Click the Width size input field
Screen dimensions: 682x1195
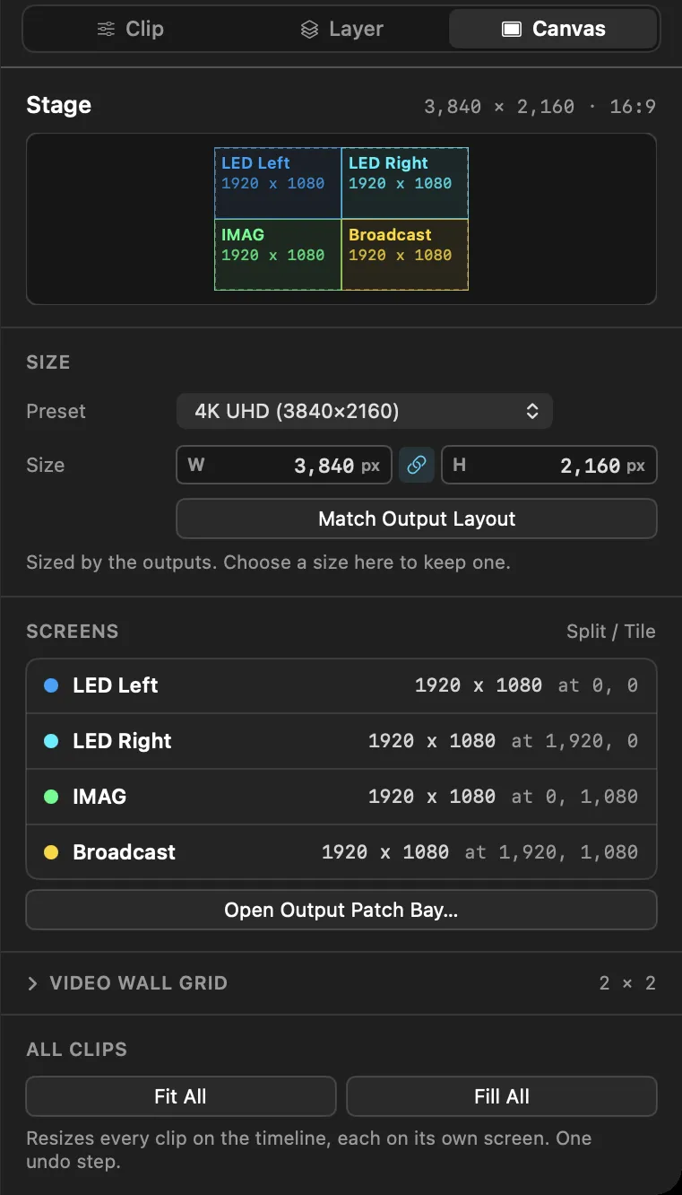coord(284,466)
